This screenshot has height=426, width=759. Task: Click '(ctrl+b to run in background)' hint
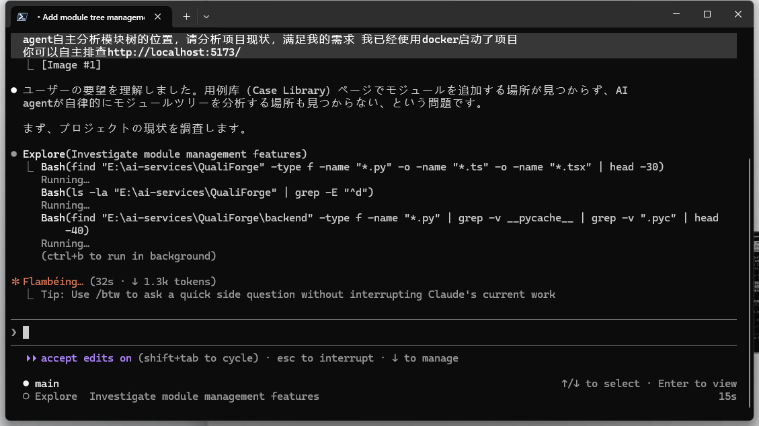tap(129, 256)
